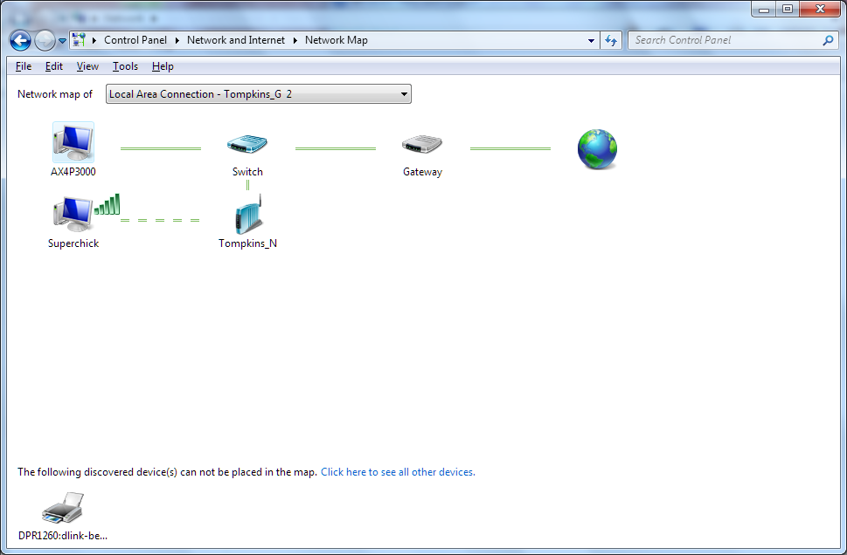This screenshot has height=555, width=847.
Task: Click in the Search Control Panel field
Action: pyautogui.click(x=726, y=40)
